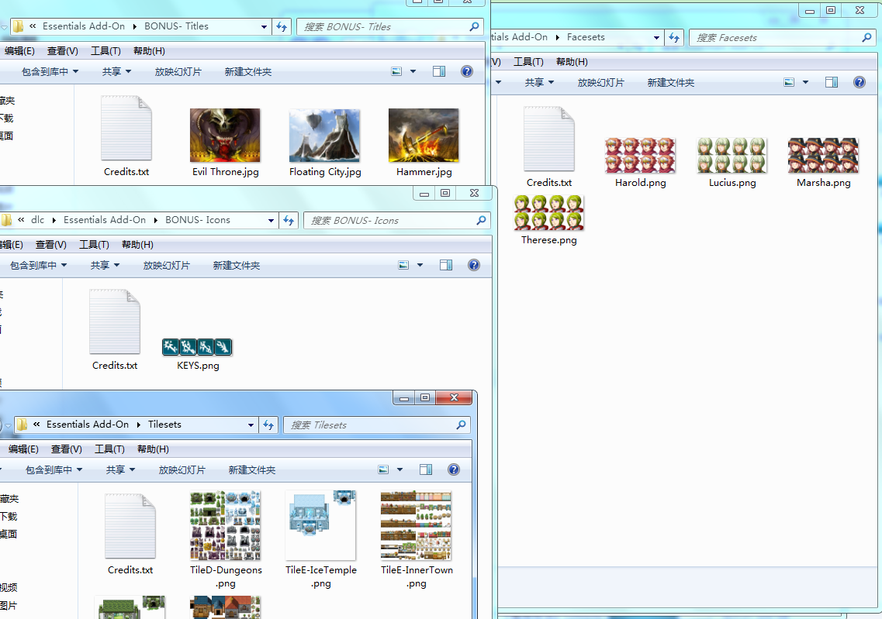Screen dimensions: 882x619
Task: Select Harold.png faceset file
Action: [640, 163]
